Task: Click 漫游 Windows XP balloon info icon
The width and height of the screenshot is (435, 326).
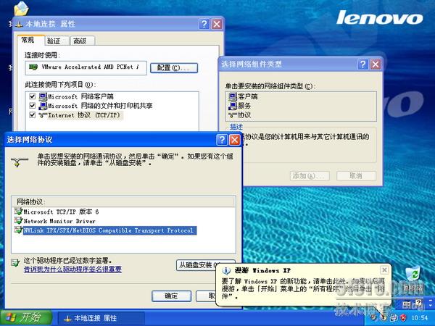Action: [x=226, y=270]
